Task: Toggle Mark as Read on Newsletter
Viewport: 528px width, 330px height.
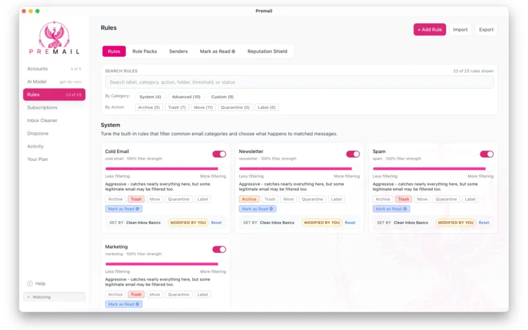Action: pos(257,209)
